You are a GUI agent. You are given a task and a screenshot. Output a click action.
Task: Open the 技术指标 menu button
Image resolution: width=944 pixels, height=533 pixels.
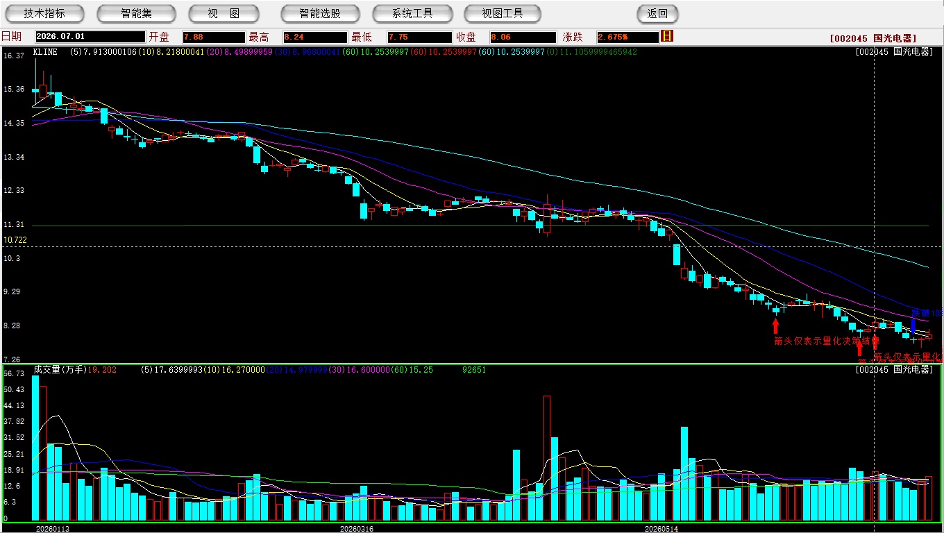pyautogui.click(x=44, y=13)
